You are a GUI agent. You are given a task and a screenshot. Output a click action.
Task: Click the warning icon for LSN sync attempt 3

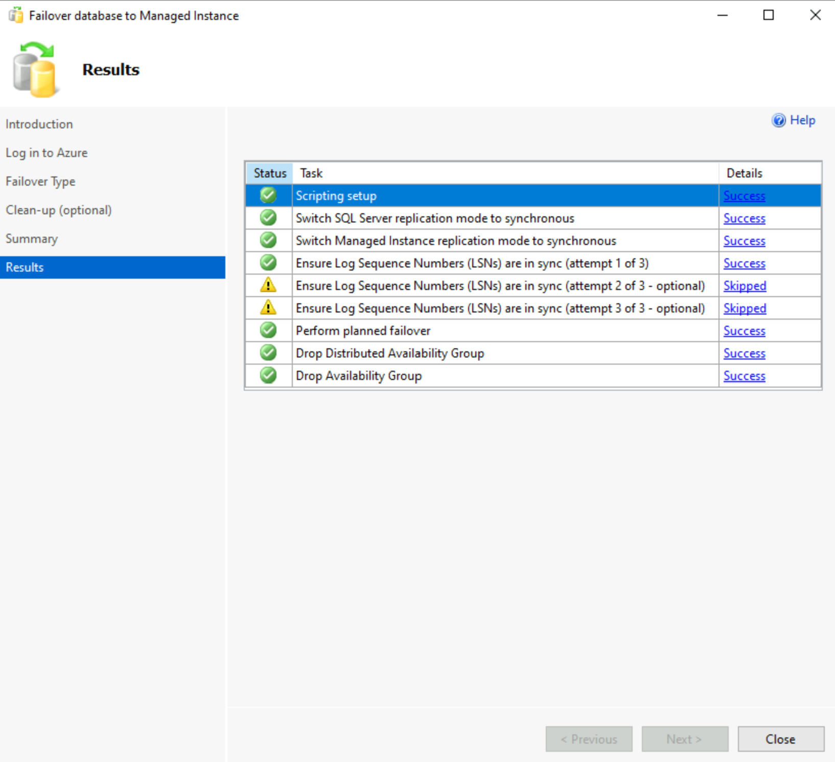268,307
